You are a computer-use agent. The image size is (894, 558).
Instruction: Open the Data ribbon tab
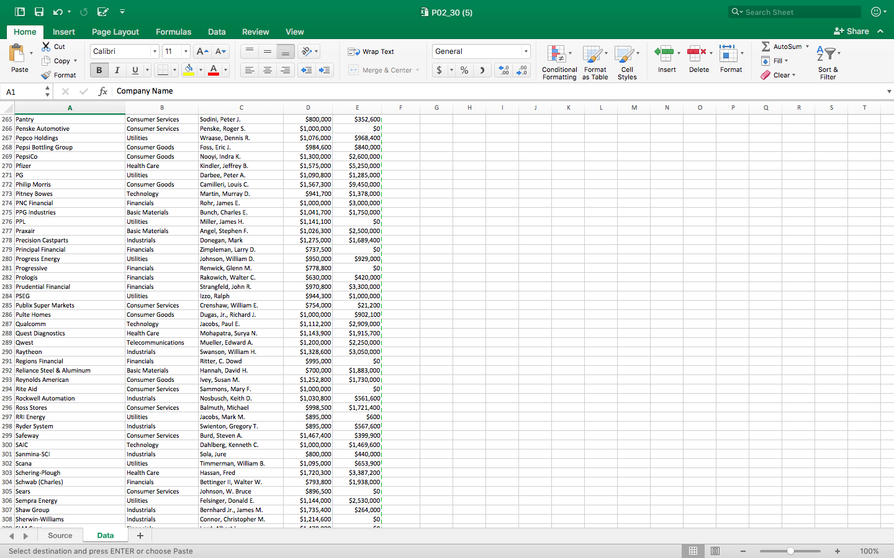pyautogui.click(x=217, y=32)
